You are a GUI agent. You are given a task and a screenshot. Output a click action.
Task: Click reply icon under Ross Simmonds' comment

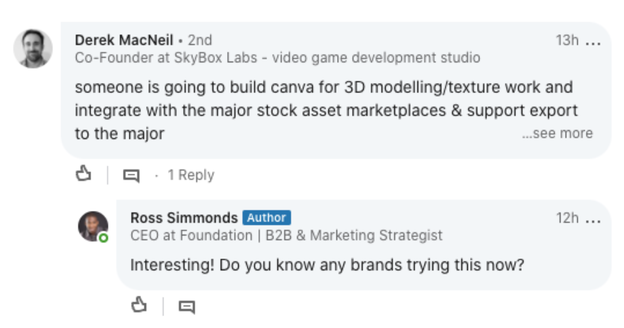[x=186, y=306]
